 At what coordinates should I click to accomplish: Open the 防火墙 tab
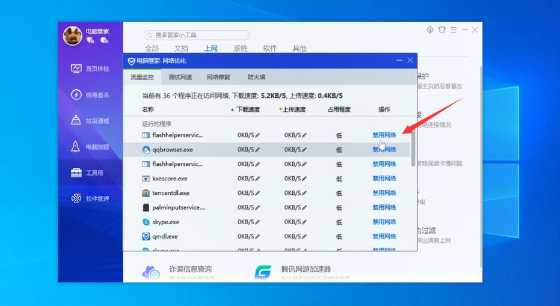256,77
